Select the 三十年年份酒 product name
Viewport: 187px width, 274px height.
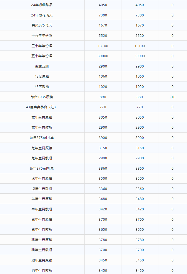[42, 46]
